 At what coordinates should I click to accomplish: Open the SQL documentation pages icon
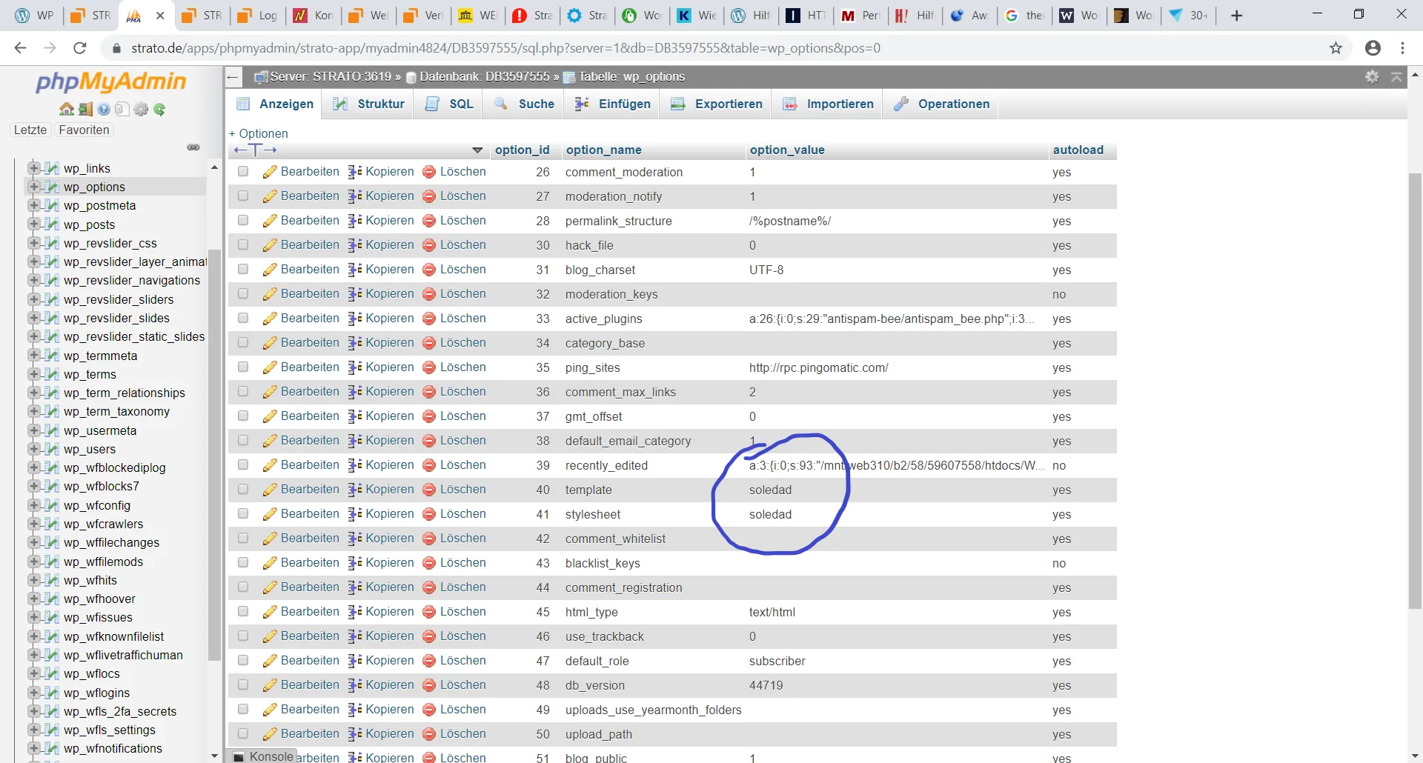122,109
